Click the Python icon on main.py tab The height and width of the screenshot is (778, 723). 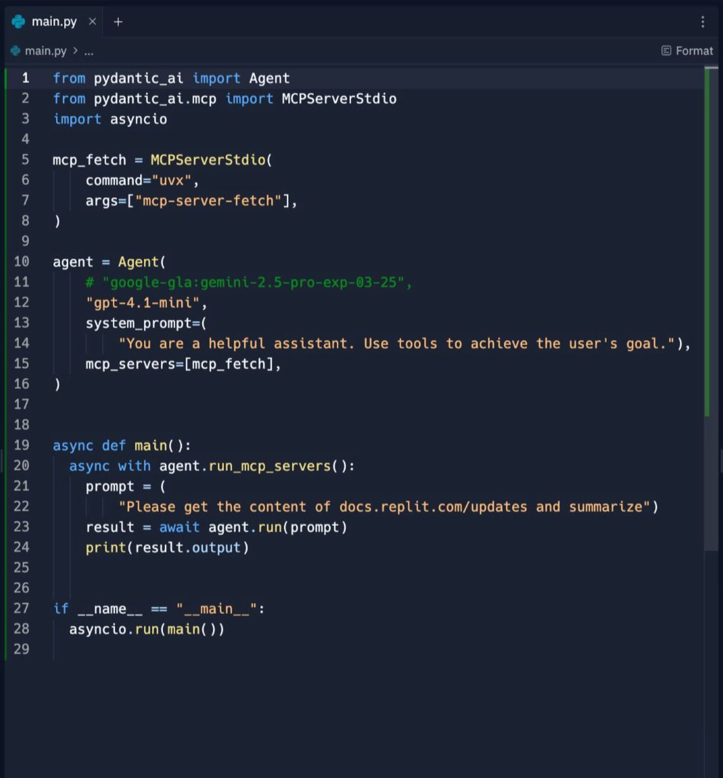pos(18,22)
